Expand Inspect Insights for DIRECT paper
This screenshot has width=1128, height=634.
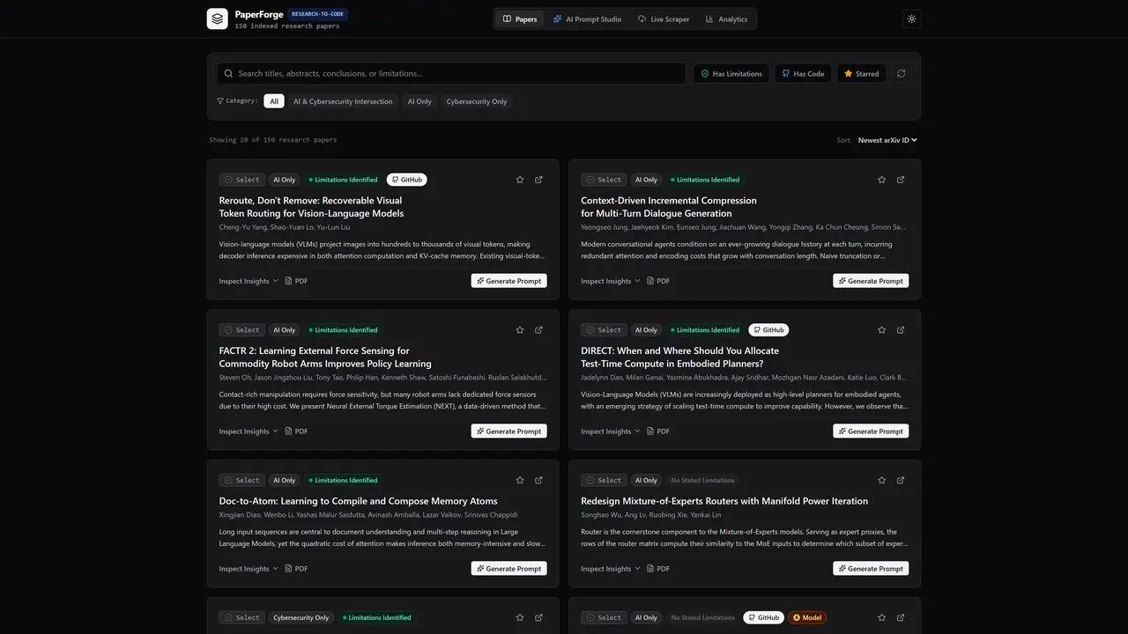(x=611, y=431)
